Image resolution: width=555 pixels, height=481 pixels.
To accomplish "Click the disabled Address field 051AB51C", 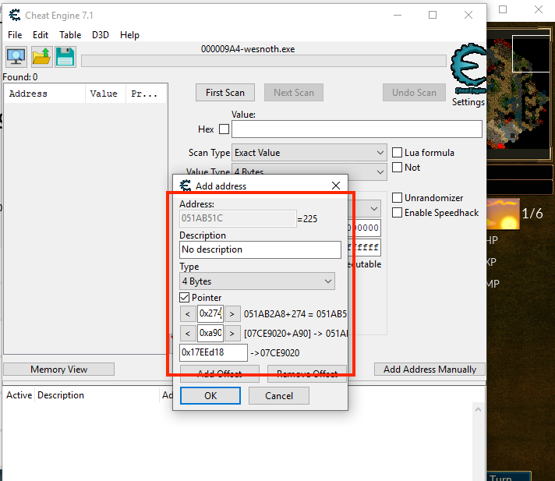I will click(238, 218).
